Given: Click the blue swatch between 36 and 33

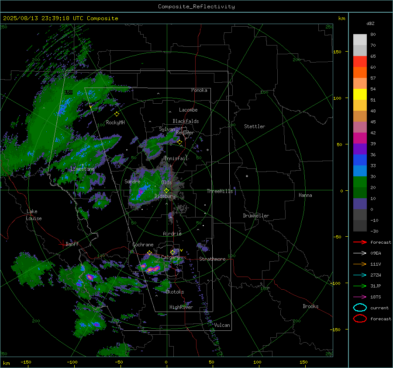Looking at the screenshot, I should 360,160.
